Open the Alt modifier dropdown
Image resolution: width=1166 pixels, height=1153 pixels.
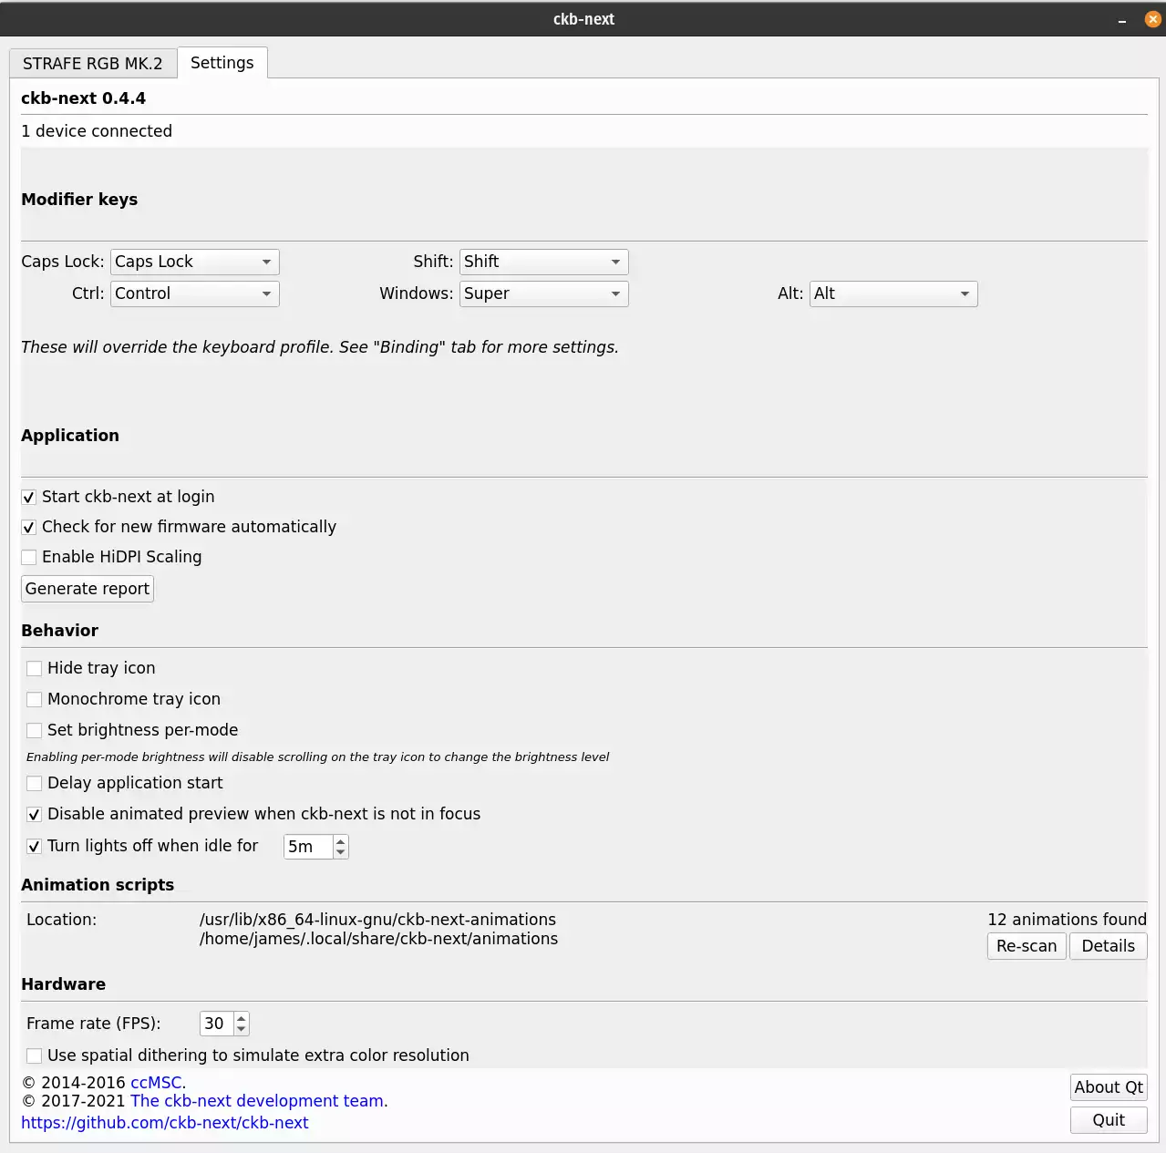click(893, 293)
